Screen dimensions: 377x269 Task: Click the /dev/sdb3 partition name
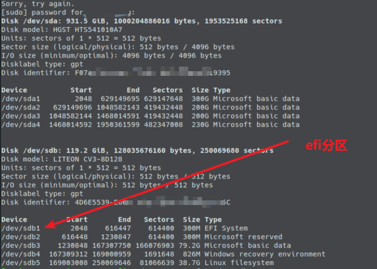click(21, 246)
